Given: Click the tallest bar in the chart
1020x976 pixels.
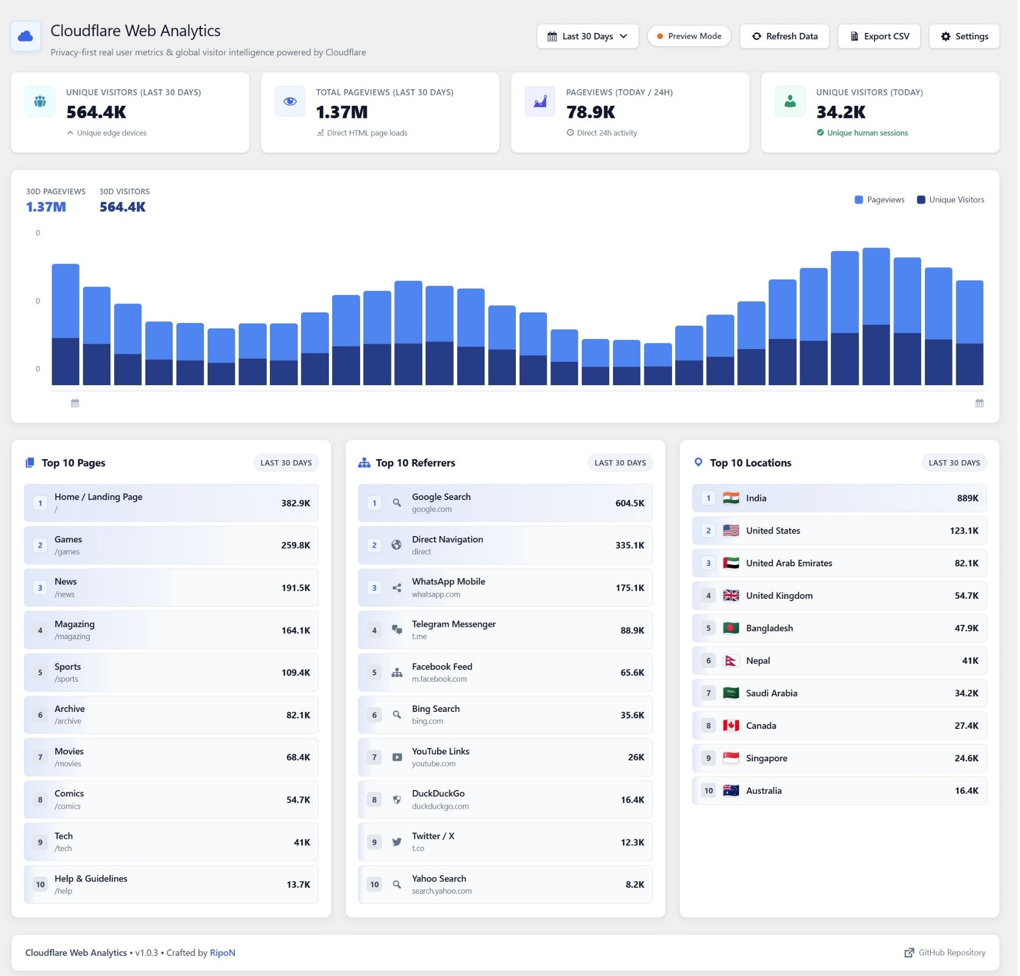Looking at the screenshot, I should (x=876, y=316).
